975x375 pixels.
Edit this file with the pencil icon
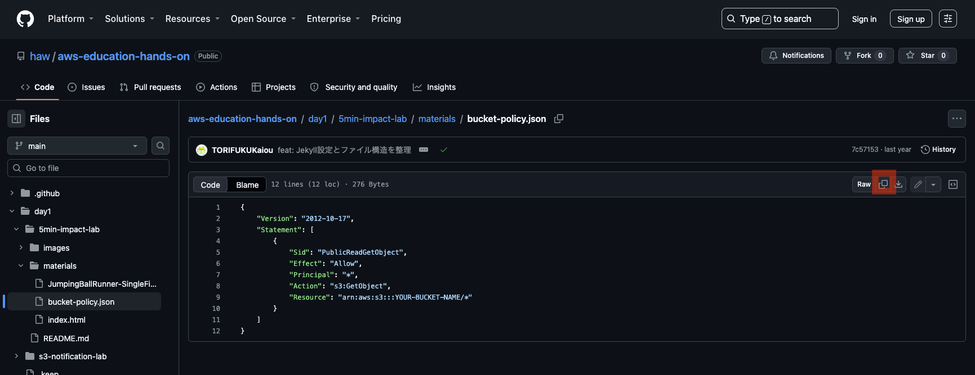point(918,184)
